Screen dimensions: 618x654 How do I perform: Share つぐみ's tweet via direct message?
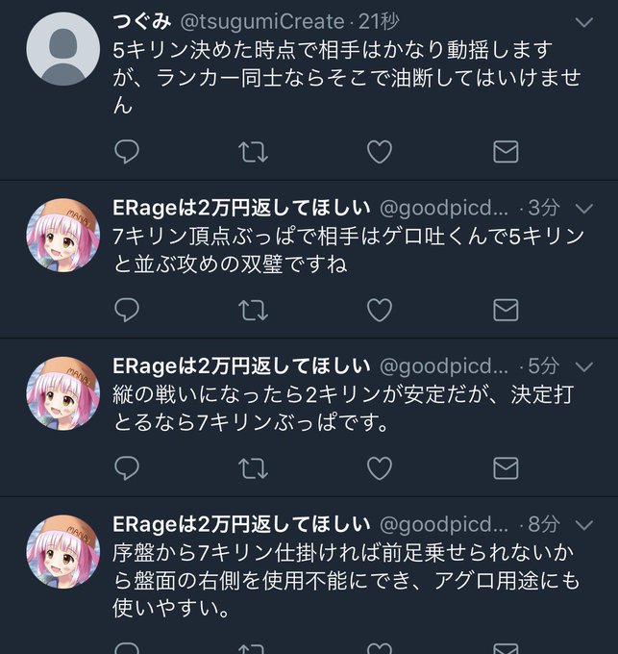pyautogui.click(x=506, y=151)
